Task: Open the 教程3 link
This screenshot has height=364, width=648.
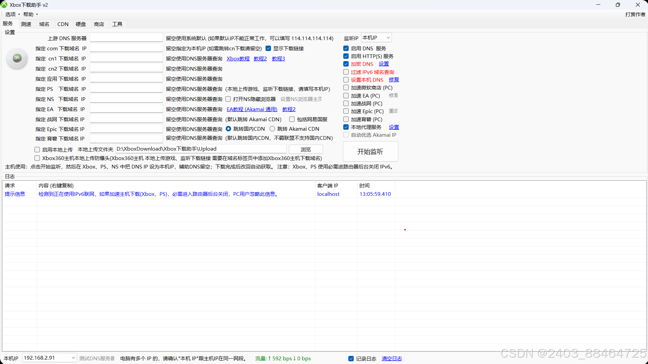Action: point(278,58)
